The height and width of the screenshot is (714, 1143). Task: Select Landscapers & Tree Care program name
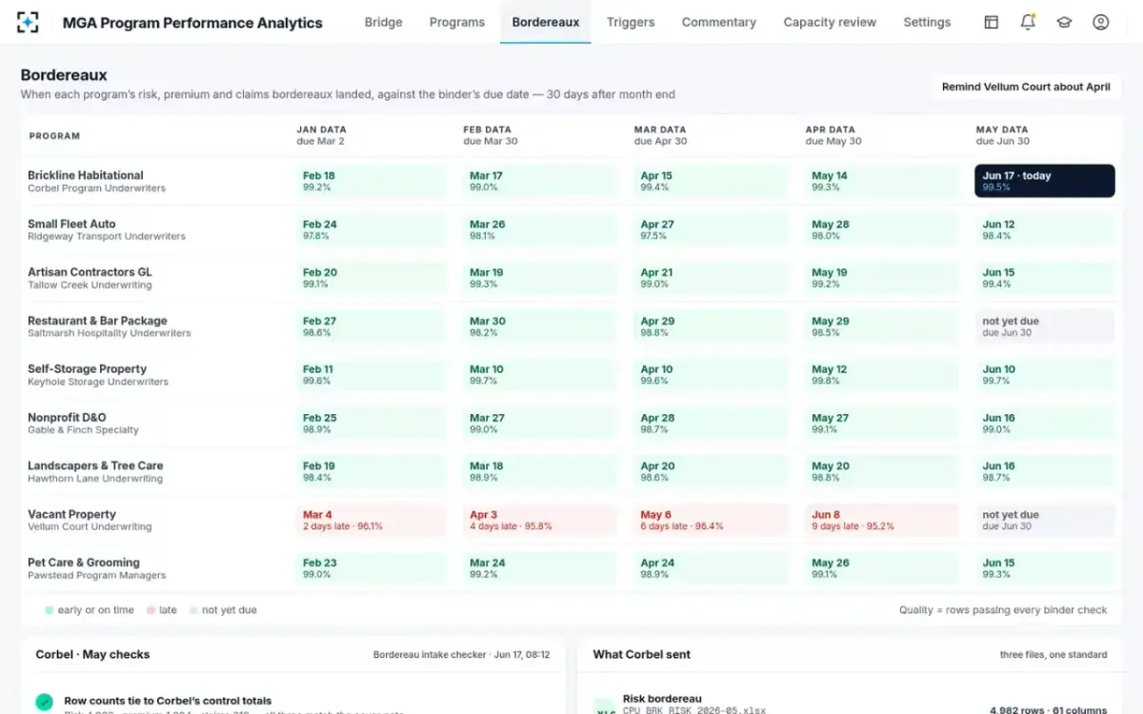pyautogui.click(x=95, y=466)
